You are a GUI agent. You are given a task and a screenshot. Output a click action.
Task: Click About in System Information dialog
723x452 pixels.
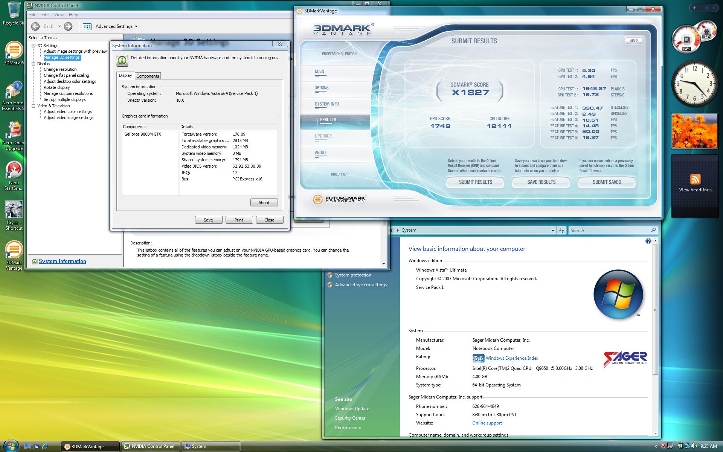click(x=264, y=203)
